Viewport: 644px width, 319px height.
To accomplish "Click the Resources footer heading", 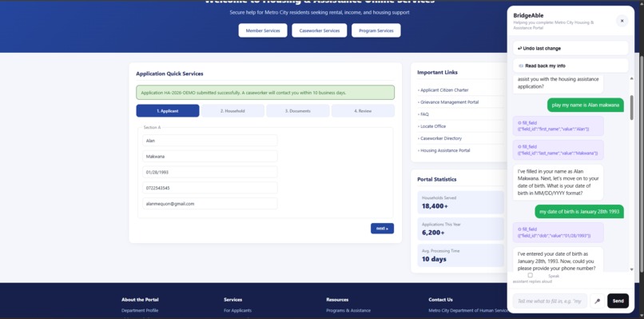I will click(x=337, y=300).
